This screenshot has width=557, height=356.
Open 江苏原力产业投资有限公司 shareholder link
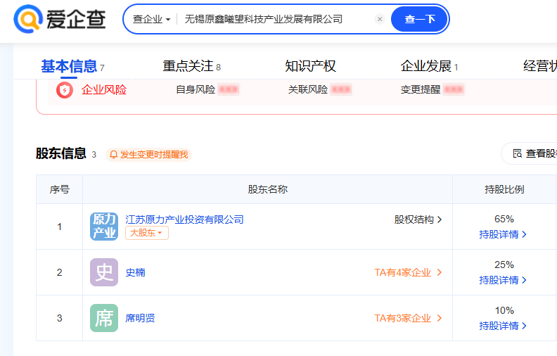(x=184, y=220)
